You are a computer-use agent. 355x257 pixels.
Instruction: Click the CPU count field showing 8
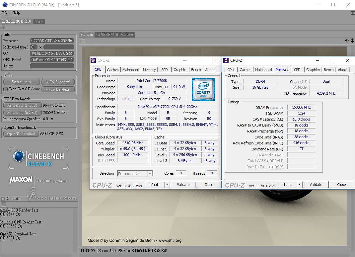pyautogui.click(x=34, y=47)
